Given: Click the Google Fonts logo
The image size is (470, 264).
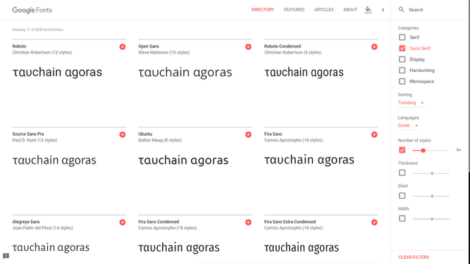Looking at the screenshot, I should coord(32,10).
